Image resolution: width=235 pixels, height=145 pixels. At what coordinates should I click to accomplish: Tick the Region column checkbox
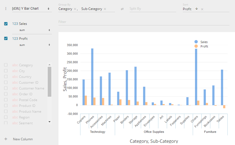6,117
